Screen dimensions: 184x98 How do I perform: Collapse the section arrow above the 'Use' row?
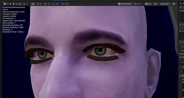tap(181, 42)
